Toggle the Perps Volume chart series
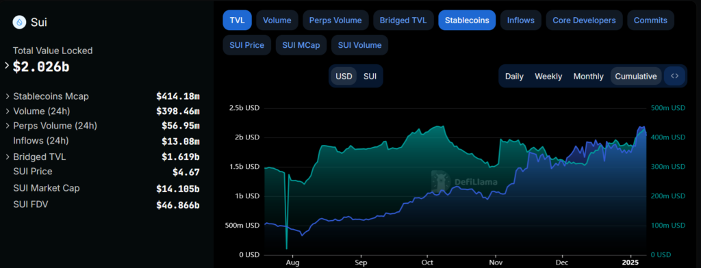The width and height of the screenshot is (701, 268). [x=335, y=20]
